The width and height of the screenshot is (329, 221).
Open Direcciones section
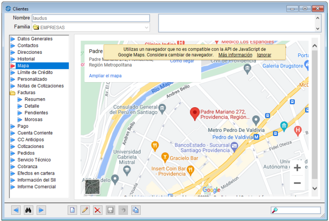pos(30,52)
